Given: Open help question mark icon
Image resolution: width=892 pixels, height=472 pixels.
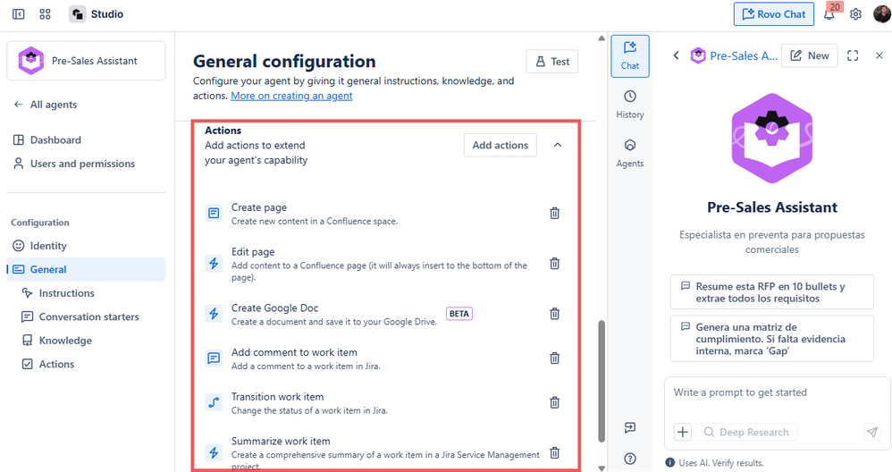Looking at the screenshot, I should coord(630,459).
